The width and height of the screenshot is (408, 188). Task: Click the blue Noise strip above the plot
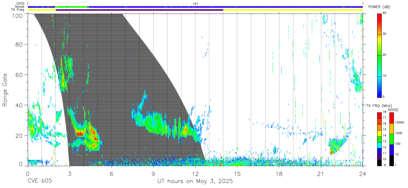click(195, 7)
